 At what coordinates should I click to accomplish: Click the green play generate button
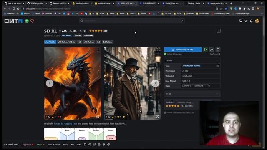[205, 50]
